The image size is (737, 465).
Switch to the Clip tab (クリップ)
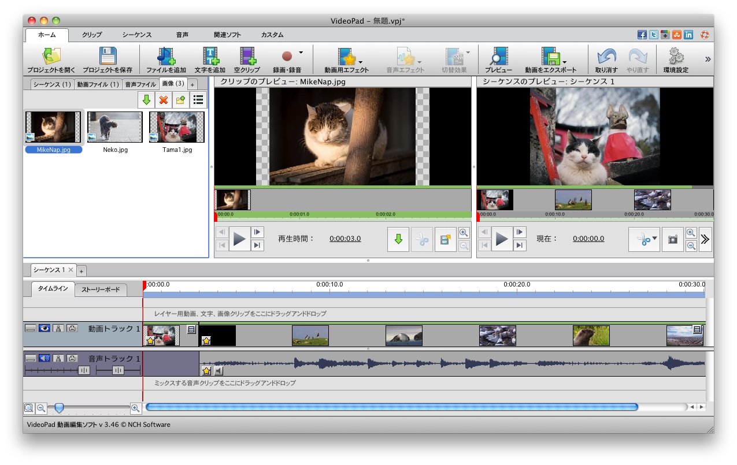click(x=92, y=35)
